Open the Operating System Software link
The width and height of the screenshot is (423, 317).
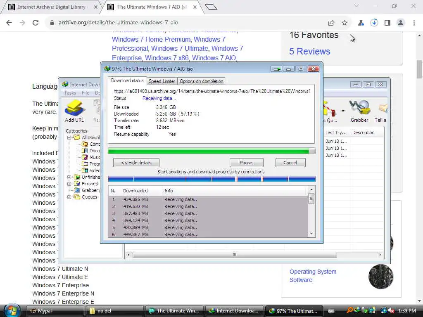[313, 276]
